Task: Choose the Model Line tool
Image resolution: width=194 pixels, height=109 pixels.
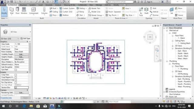Action: click(94, 12)
